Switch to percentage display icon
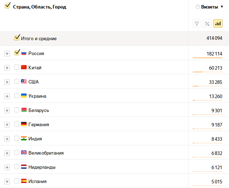 [207, 24]
